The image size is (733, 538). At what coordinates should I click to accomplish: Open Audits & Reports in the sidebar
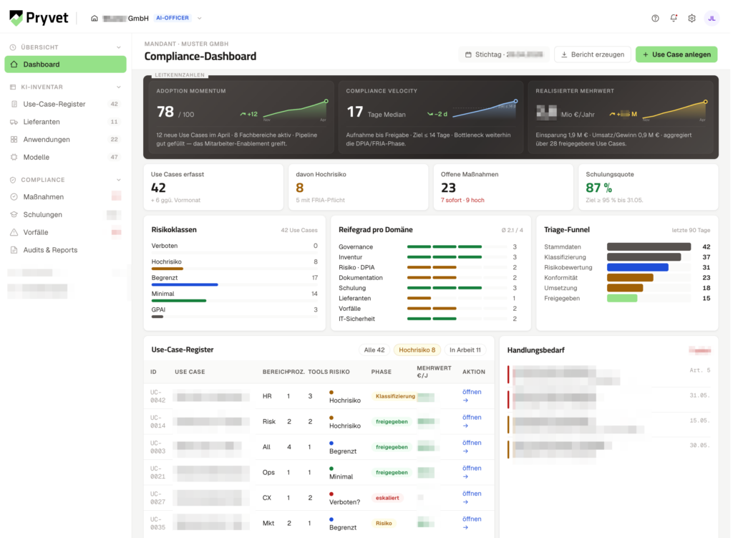[x=65, y=250]
